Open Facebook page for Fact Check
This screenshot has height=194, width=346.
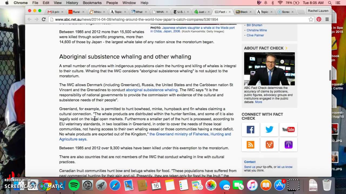[251, 130]
